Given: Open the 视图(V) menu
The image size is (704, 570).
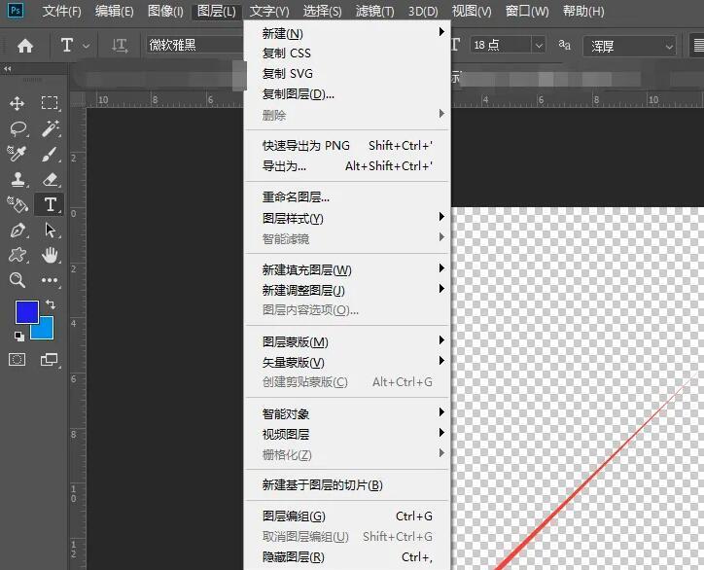Looking at the screenshot, I should point(472,11).
